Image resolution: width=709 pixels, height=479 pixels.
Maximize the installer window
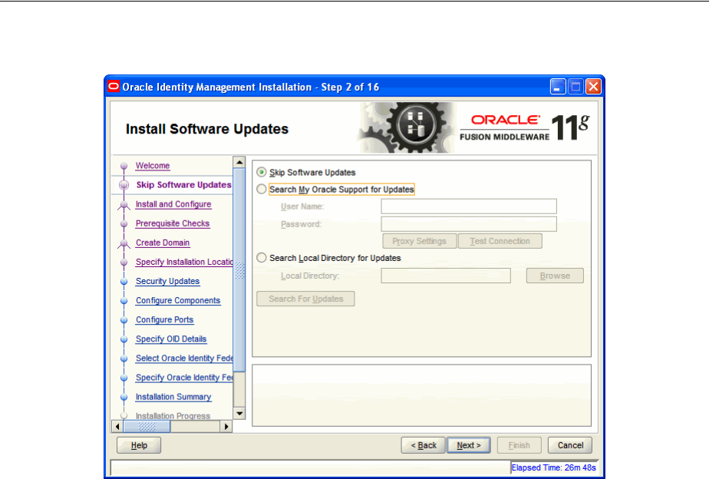tap(575, 87)
